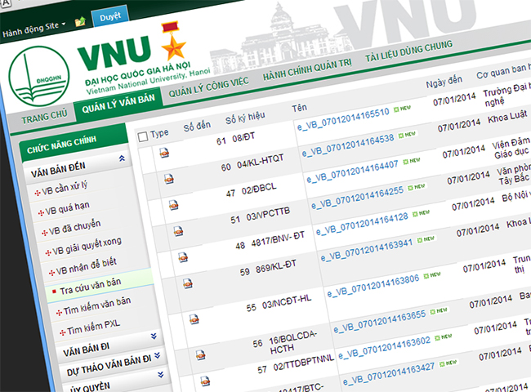
Task: Collapse the VĂN BẢN ĐẾN section
Action: coord(122,158)
